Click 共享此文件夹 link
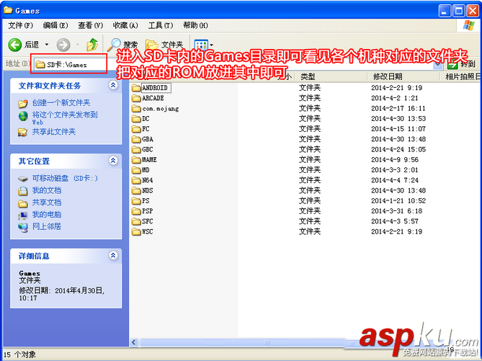482x361 pixels. pos(54,132)
